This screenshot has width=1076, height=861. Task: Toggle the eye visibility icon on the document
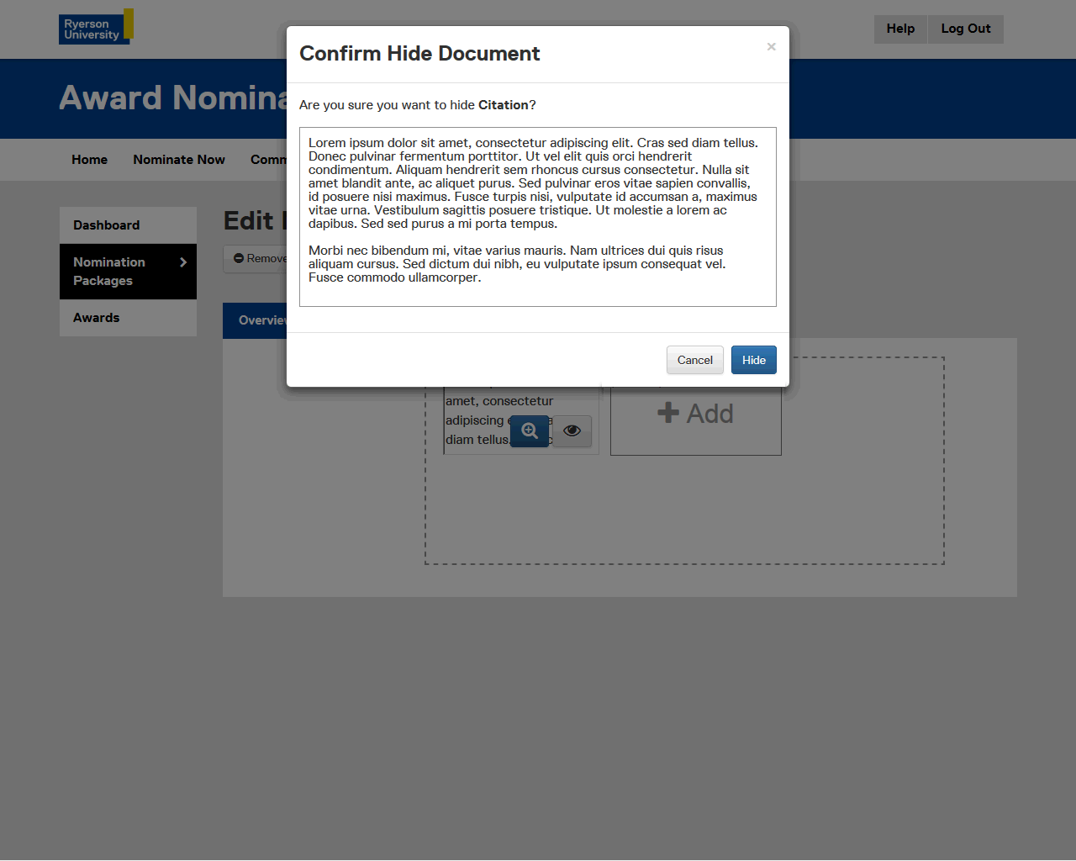(x=572, y=431)
